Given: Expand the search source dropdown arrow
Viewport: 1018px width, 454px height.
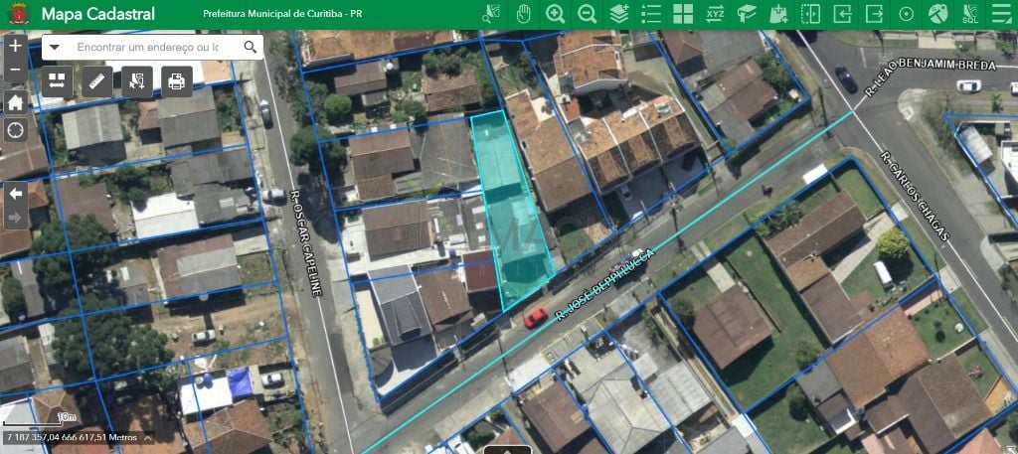Looking at the screenshot, I should click(x=55, y=47).
